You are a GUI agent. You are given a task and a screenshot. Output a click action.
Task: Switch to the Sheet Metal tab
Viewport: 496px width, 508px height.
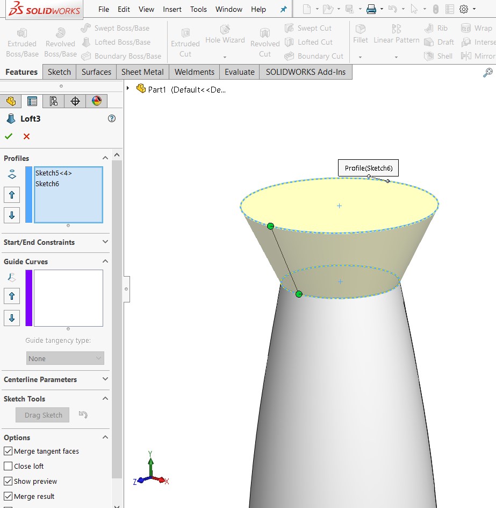coord(142,72)
